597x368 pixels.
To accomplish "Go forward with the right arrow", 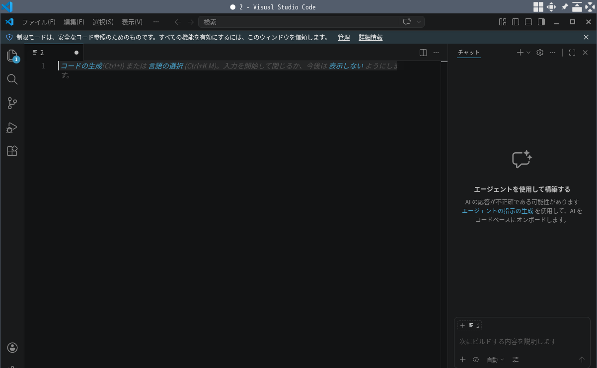I will (191, 22).
